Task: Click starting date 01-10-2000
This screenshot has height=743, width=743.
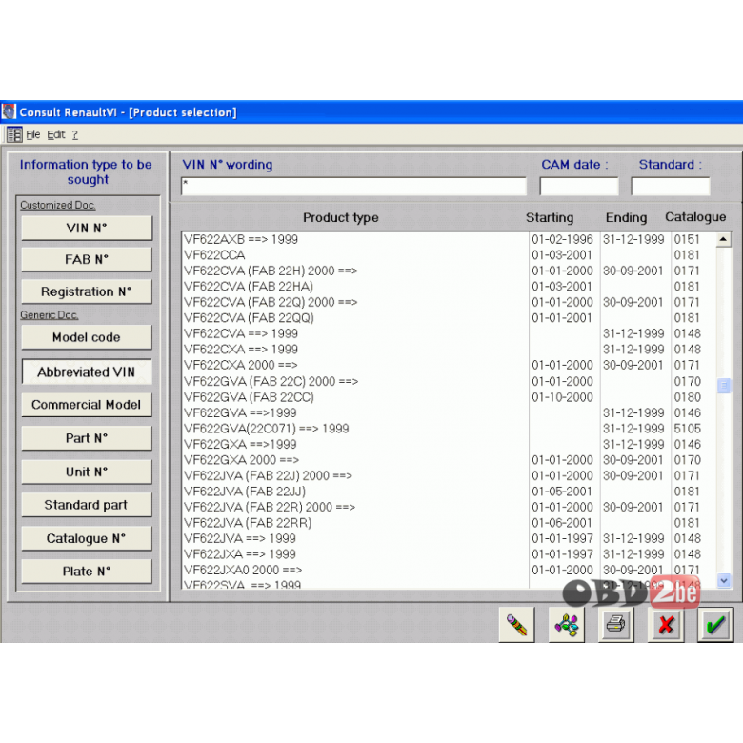Action: 562,397
